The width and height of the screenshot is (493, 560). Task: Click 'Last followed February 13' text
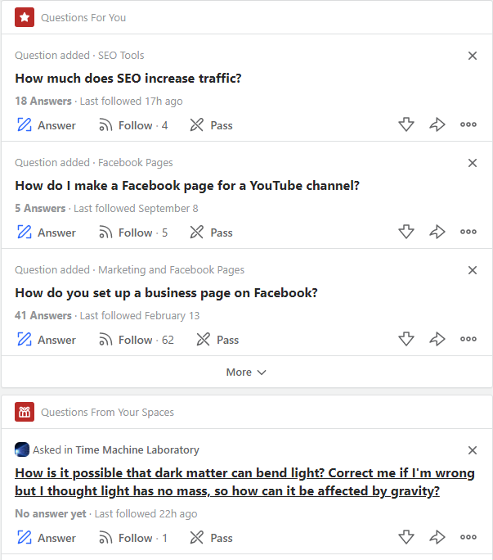(x=140, y=315)
